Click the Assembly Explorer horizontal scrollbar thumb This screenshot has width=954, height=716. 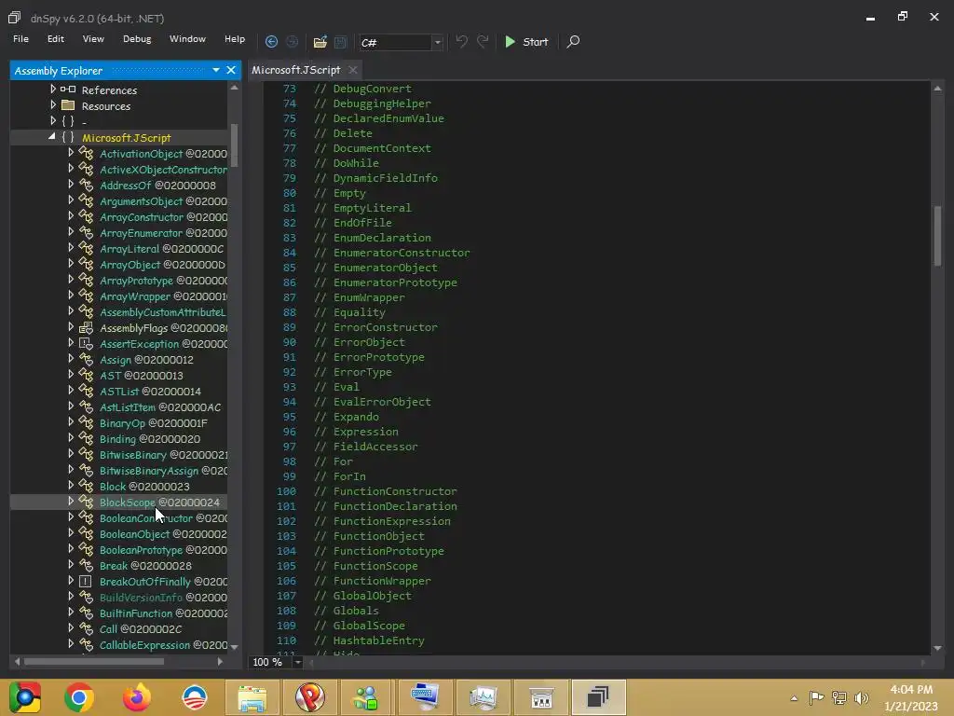94,662
